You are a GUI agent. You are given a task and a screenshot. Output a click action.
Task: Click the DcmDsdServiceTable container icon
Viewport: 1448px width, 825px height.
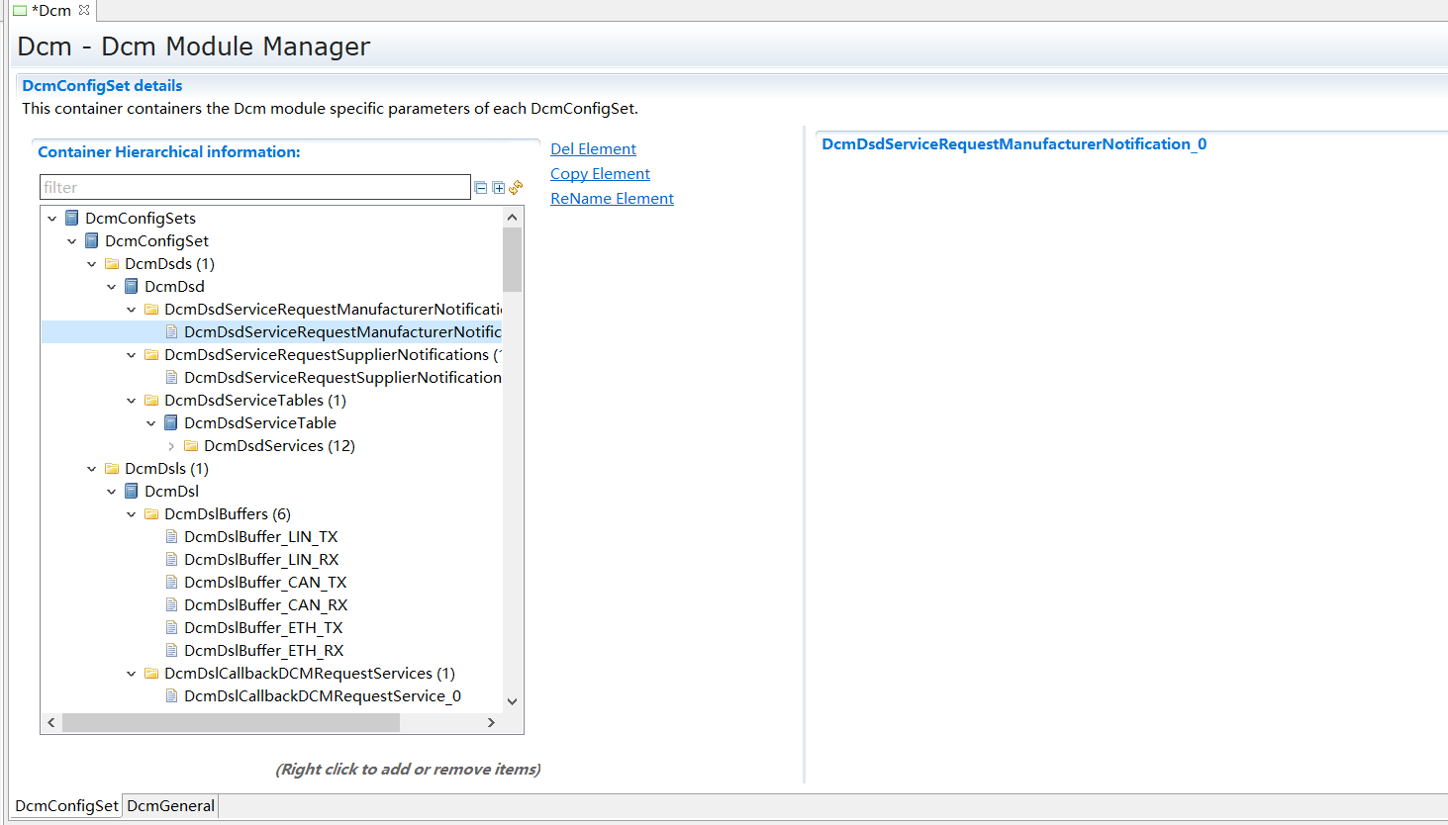(171, 423)
